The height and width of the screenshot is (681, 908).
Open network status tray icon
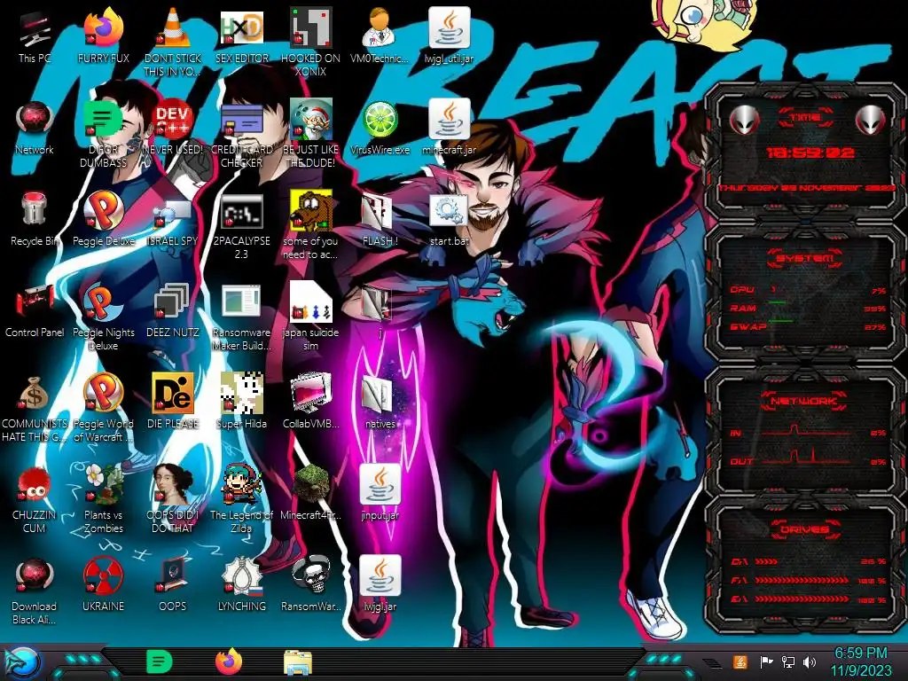point(788,661)
